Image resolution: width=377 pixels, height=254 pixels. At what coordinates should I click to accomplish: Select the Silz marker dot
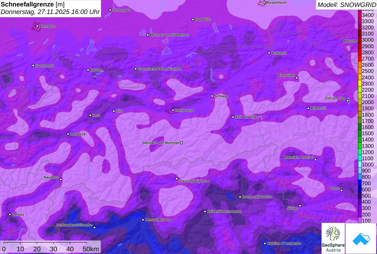[x=114, y=111]
